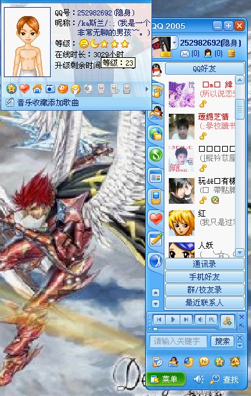Open the house icon in the profile card

tap(37, 89)
